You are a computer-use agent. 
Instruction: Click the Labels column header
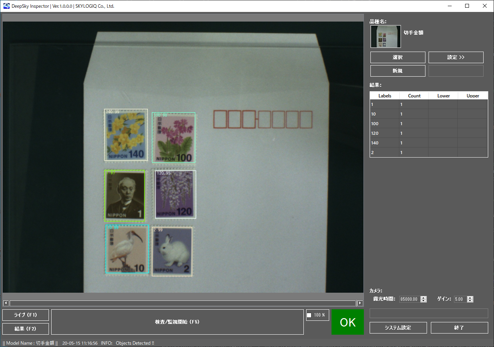(x=385, y=96)
